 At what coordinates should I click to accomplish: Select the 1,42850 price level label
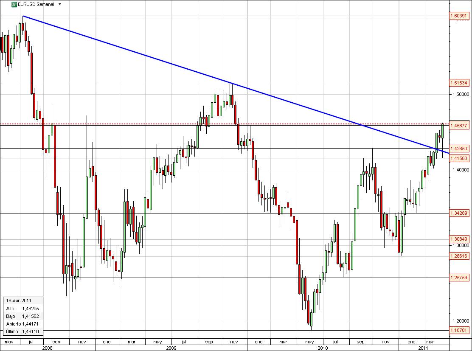click(460, 149)
